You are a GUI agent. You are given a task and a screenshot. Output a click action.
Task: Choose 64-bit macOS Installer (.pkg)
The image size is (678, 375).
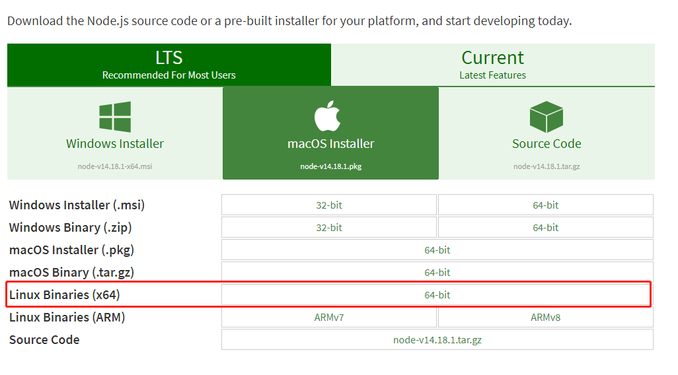[x=437, y=250]
